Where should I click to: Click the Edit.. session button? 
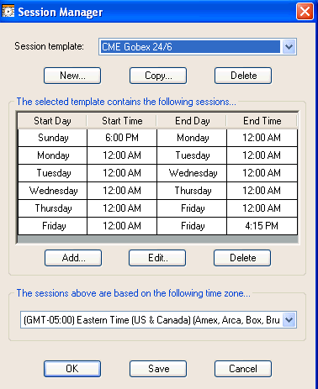[157, 258]
